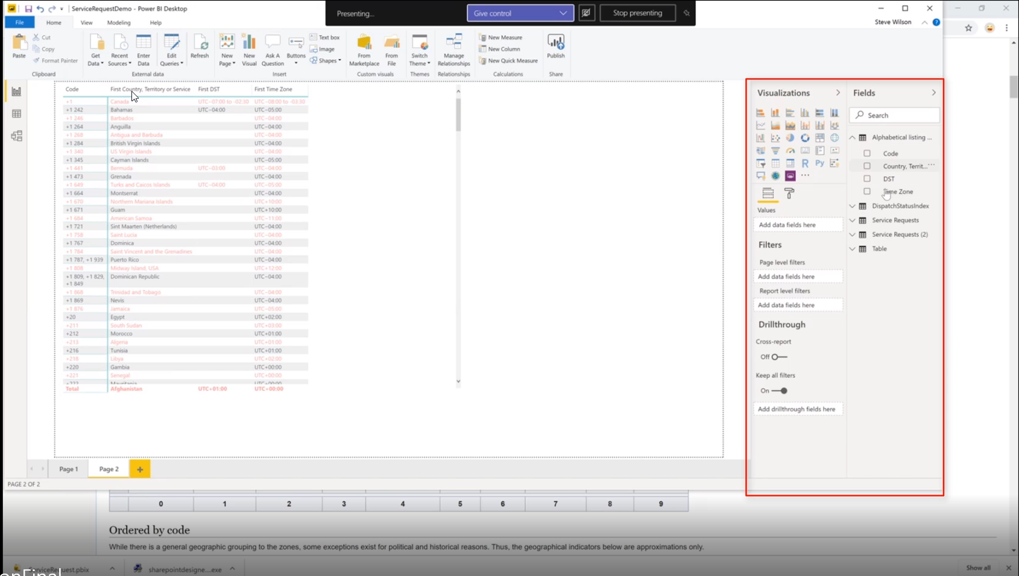Click Publish in the Share group
The image size is (1019, 576).
(x=556, y=47)
